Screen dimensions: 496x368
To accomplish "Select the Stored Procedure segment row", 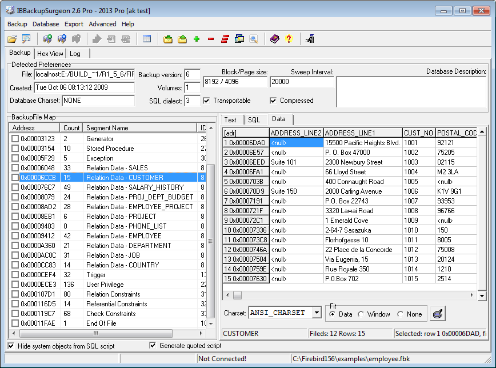I will 107,149.
